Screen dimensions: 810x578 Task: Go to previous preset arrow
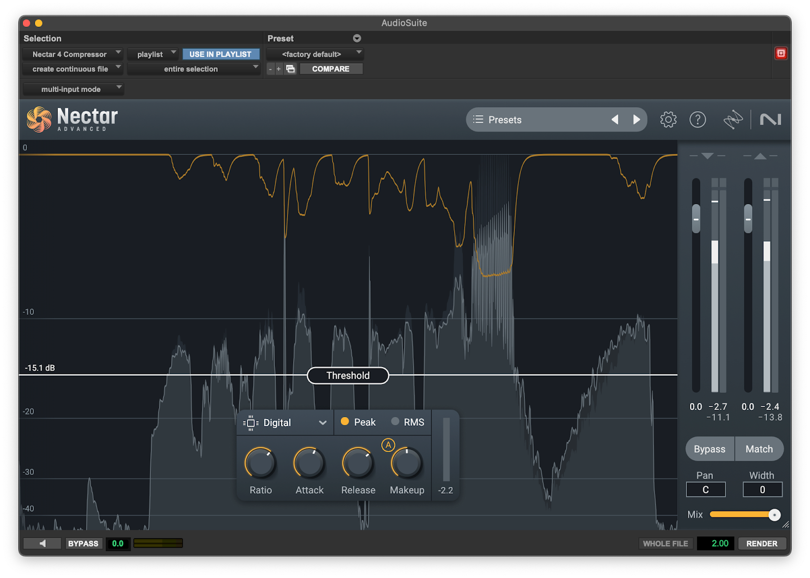(x=615, y=119)
